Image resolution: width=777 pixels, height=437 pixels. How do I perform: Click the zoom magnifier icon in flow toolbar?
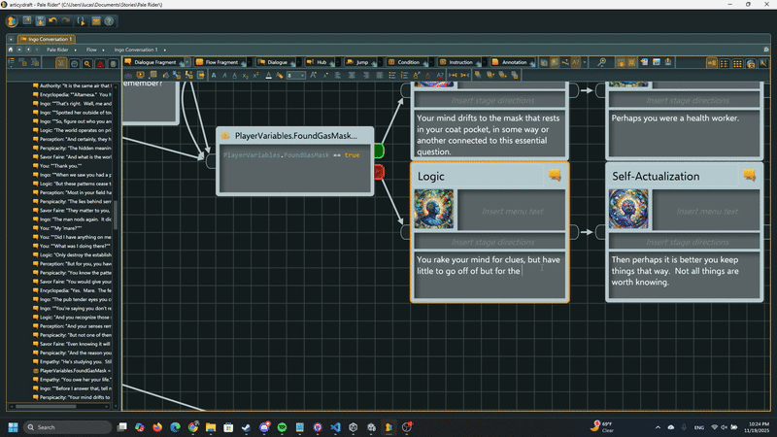pyautogui.click(x=602, y=62)
